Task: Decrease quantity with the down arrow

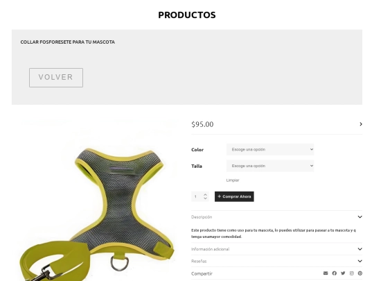Action: tap(206, 198)
